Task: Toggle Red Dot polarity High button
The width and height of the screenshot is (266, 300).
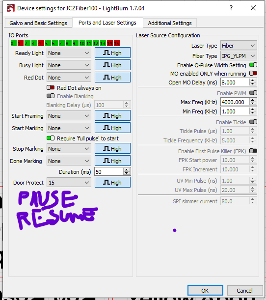Action: point(113,77)
